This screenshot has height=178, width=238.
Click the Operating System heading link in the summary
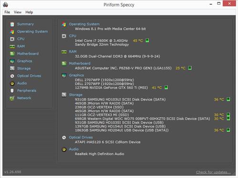click(84, 24)
